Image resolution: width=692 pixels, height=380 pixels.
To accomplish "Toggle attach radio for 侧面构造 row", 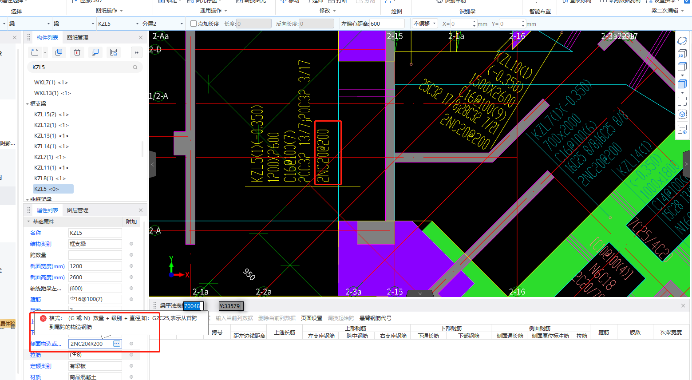I will (131, 344).
